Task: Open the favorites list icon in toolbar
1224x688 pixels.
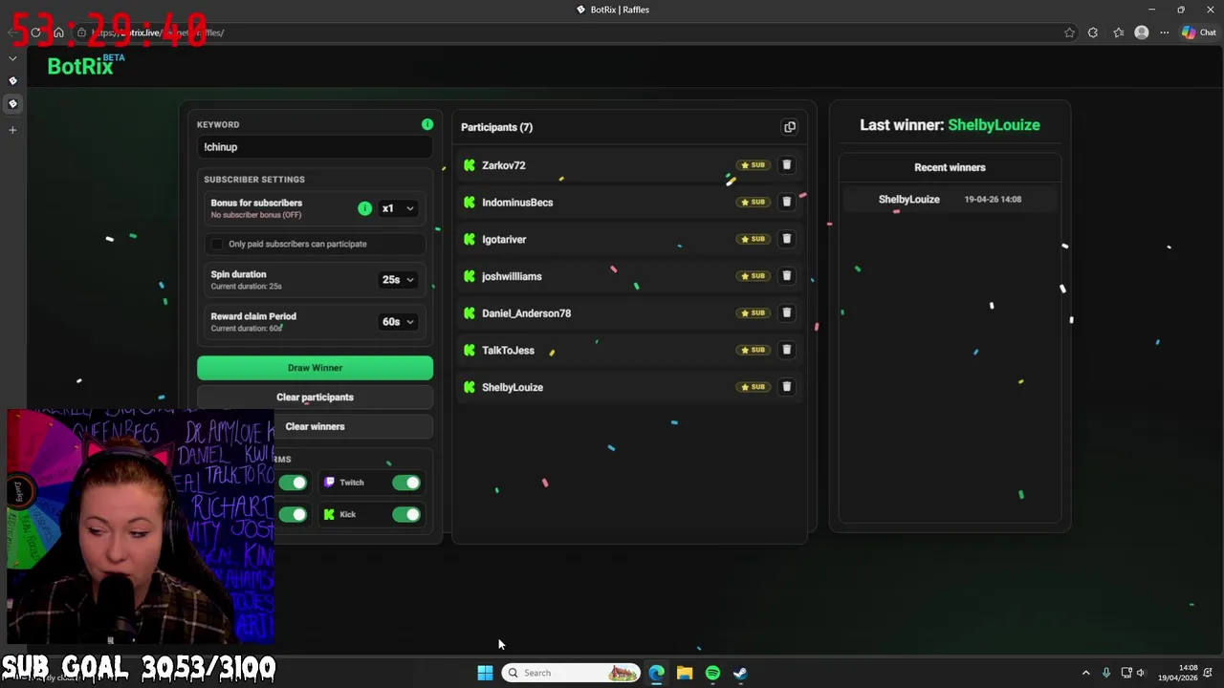Action: [x=1118, y=32]
